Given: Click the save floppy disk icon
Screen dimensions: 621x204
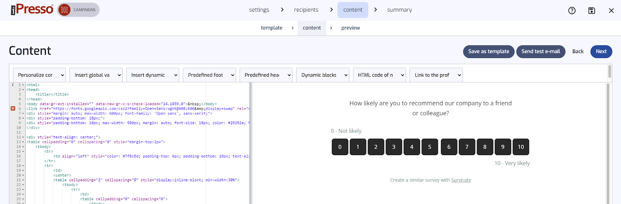Looking at the screenshot, I should coord(592,10).
